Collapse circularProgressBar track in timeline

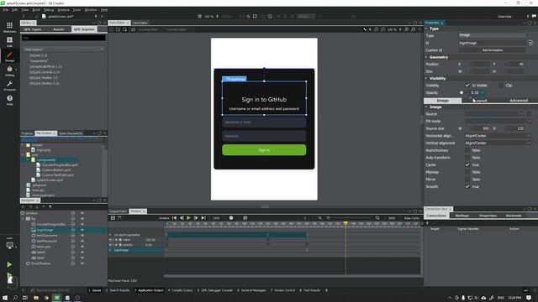coord(110,235)
